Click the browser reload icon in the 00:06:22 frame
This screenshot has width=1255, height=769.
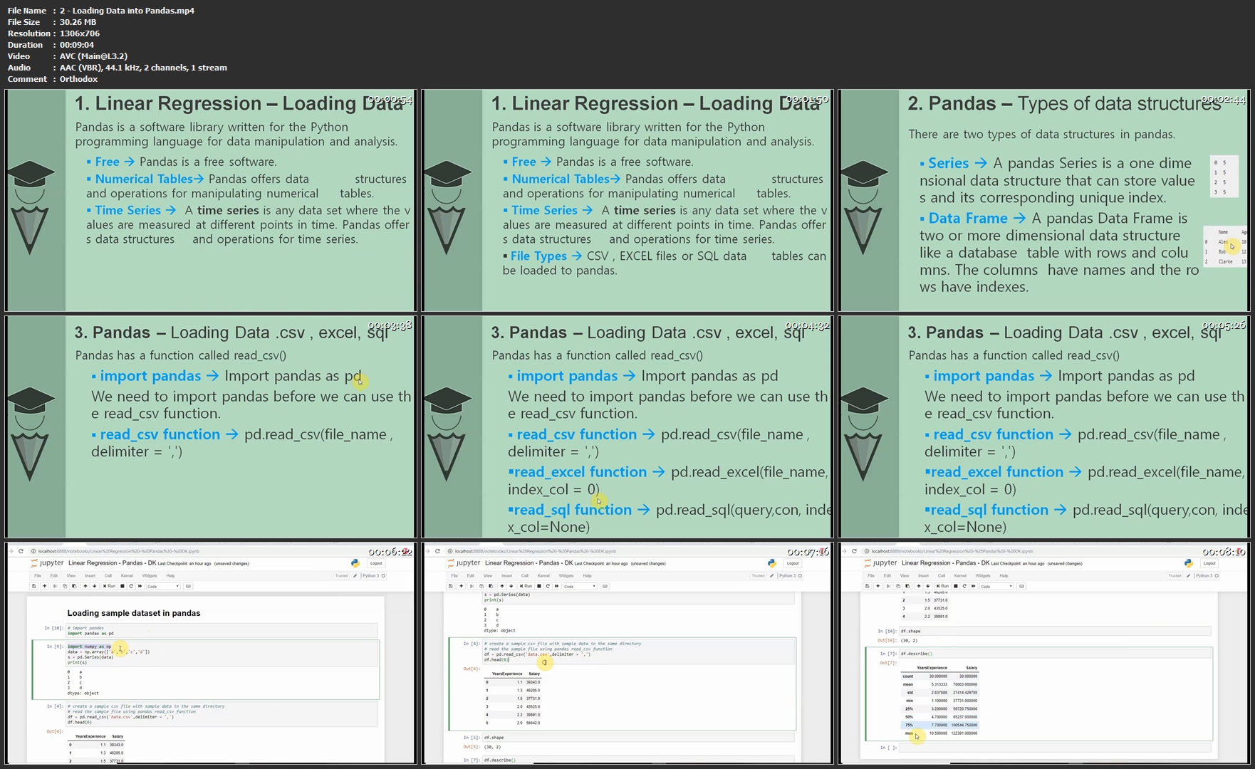point(21,551)
